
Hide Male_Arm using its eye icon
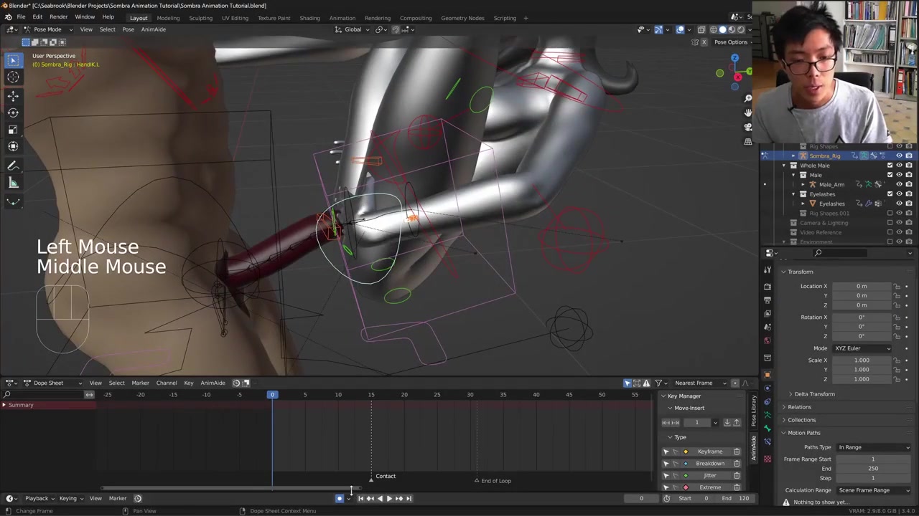[899, 185]
